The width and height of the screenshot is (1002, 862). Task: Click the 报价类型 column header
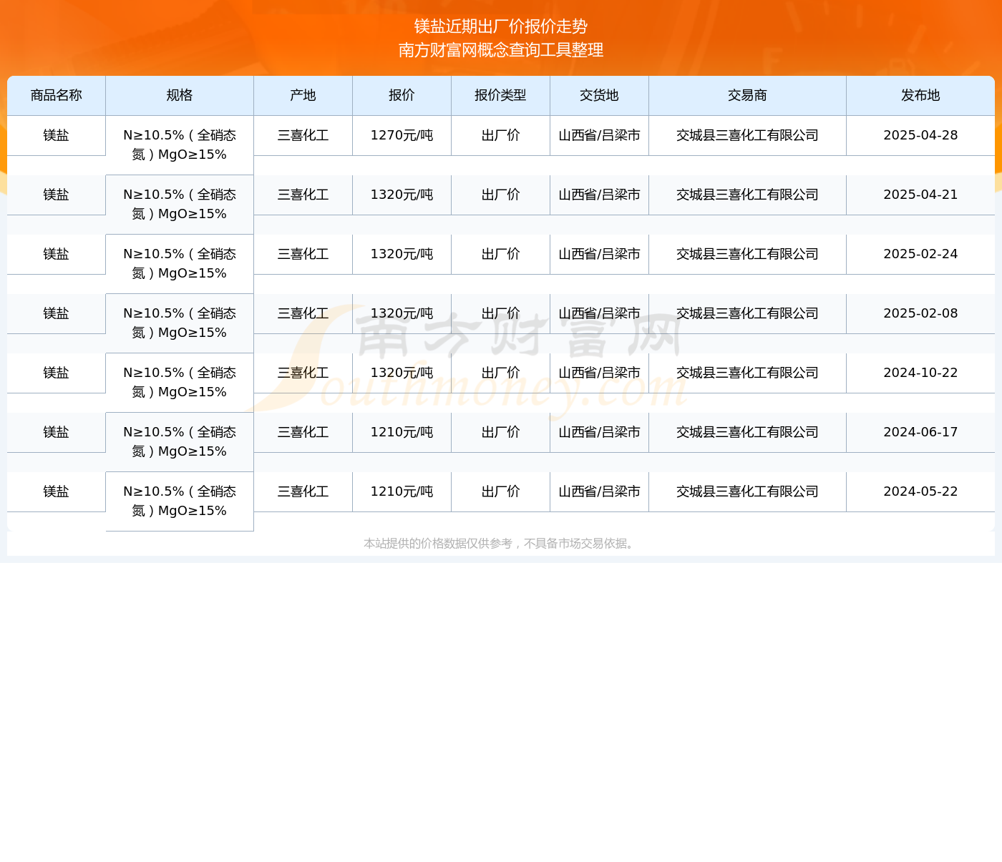(x=501, y=95)
